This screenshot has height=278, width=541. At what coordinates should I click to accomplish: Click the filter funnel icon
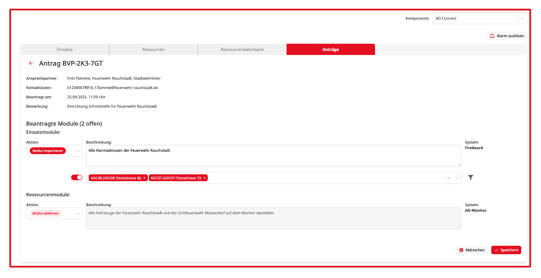[x=470, y=178]
